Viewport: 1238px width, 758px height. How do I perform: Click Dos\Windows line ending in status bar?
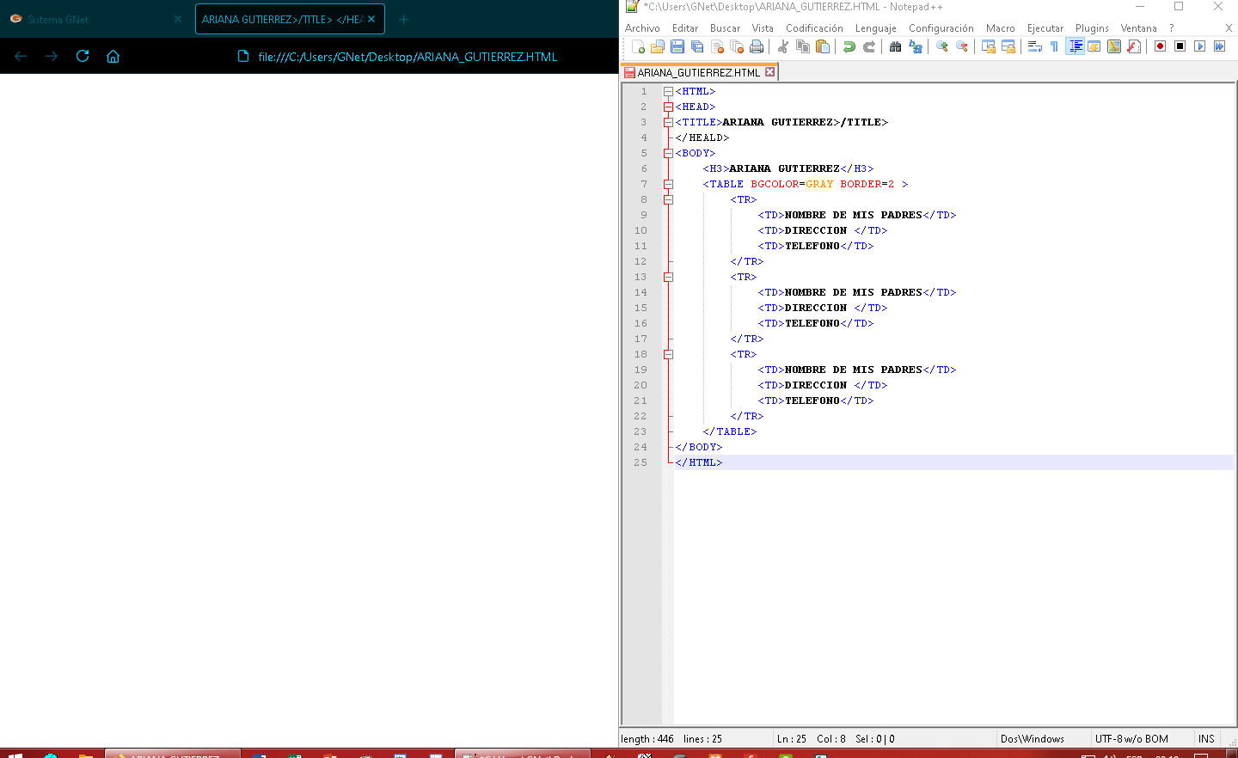point(1033,739)
